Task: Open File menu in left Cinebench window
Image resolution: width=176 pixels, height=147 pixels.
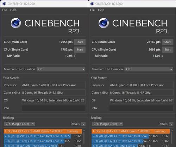Action: coord(5,10)
